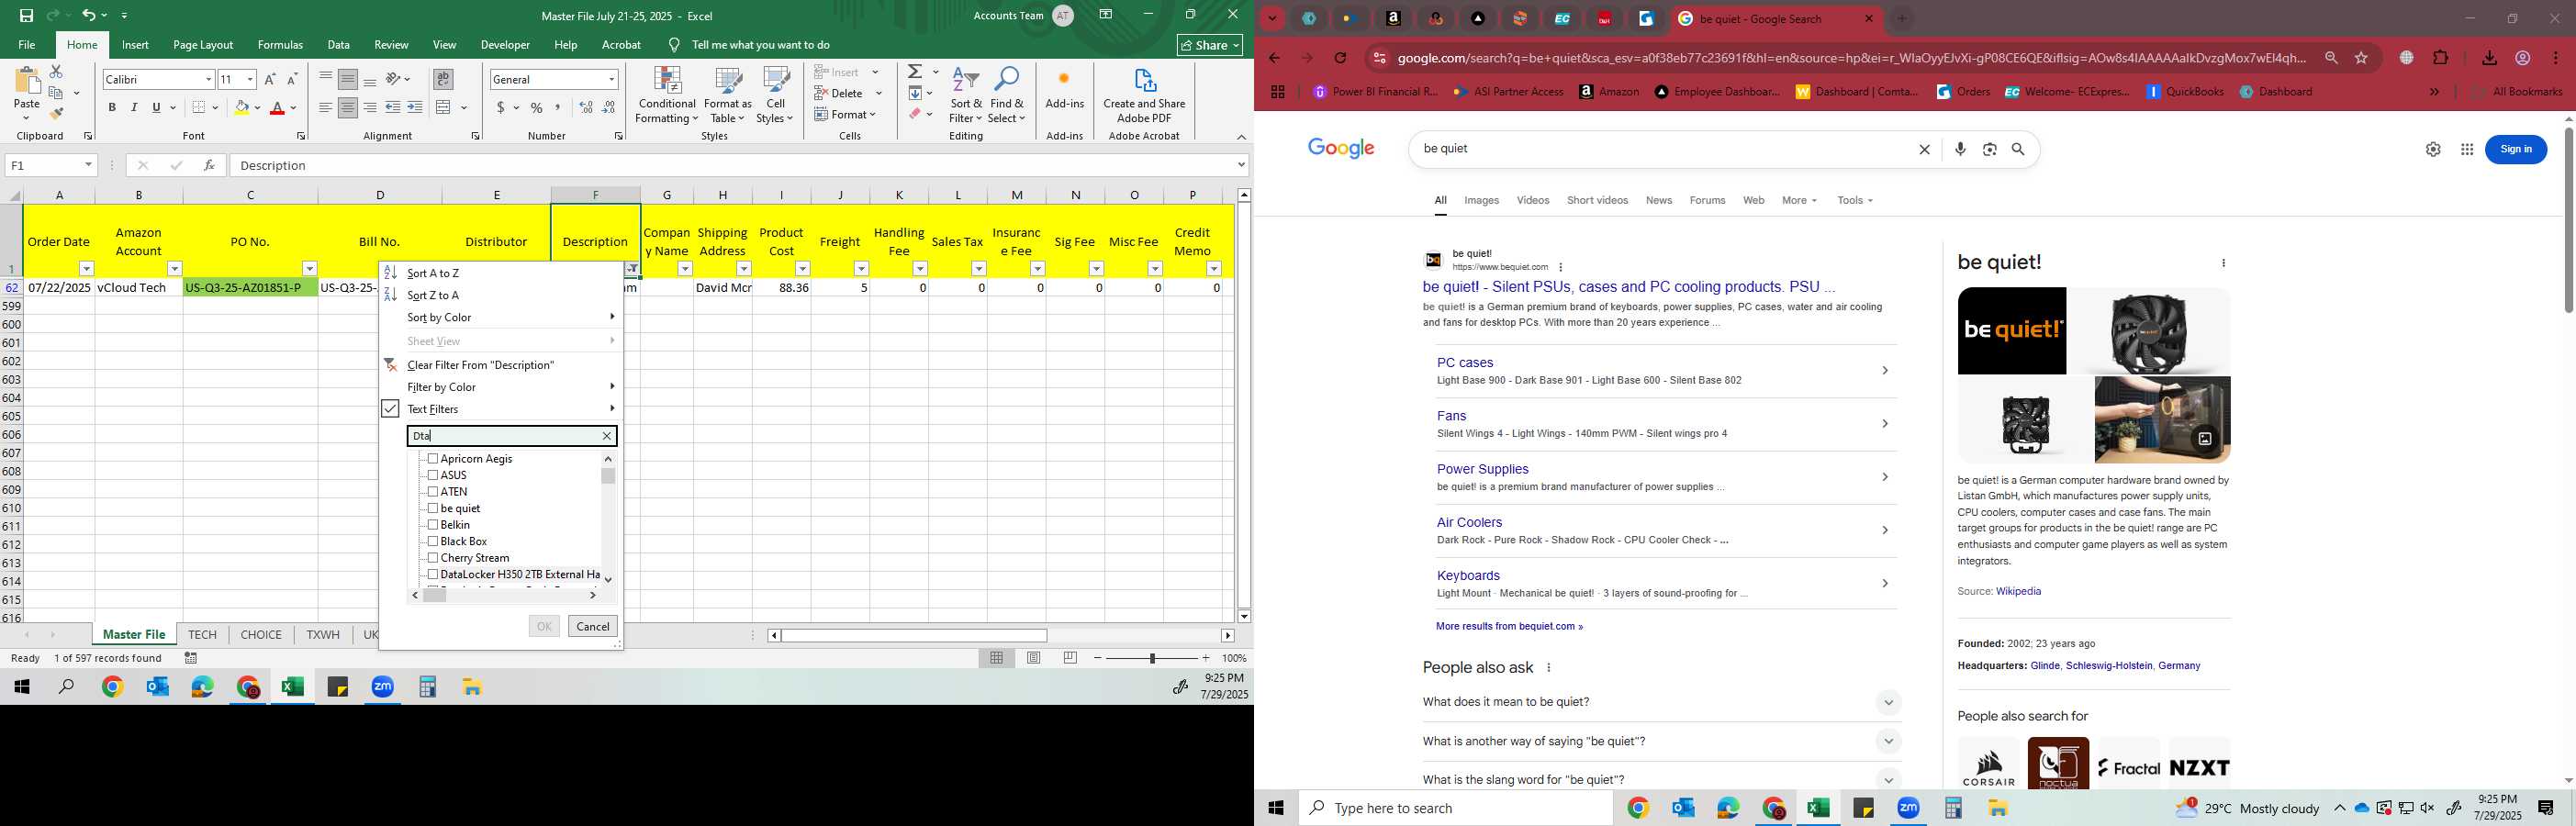Open More results from bequiet.com link

tap(1509, 627)
